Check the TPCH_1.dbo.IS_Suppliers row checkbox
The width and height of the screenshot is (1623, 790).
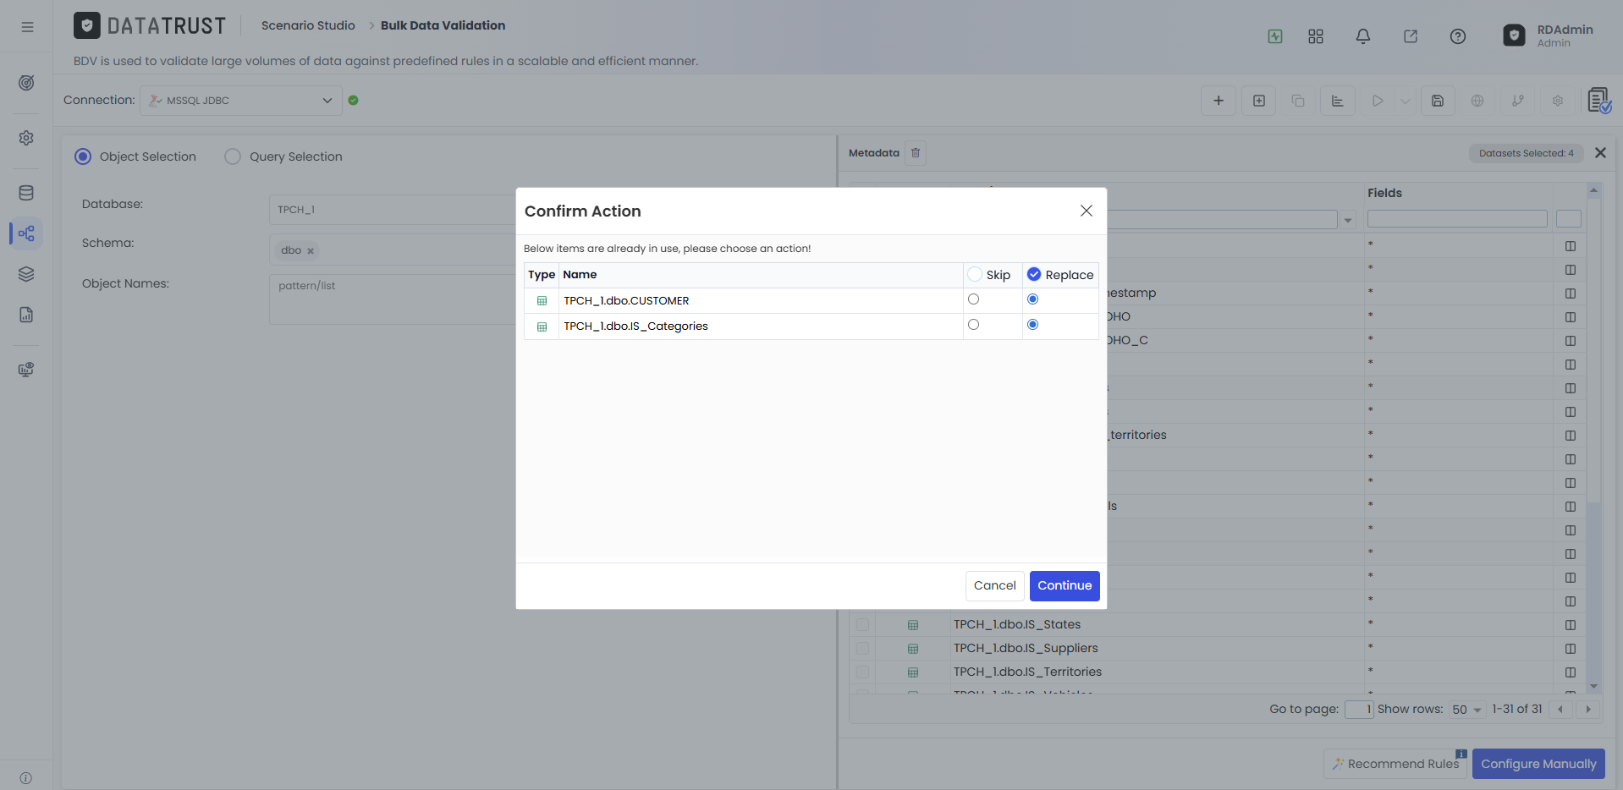click(862, 648)
